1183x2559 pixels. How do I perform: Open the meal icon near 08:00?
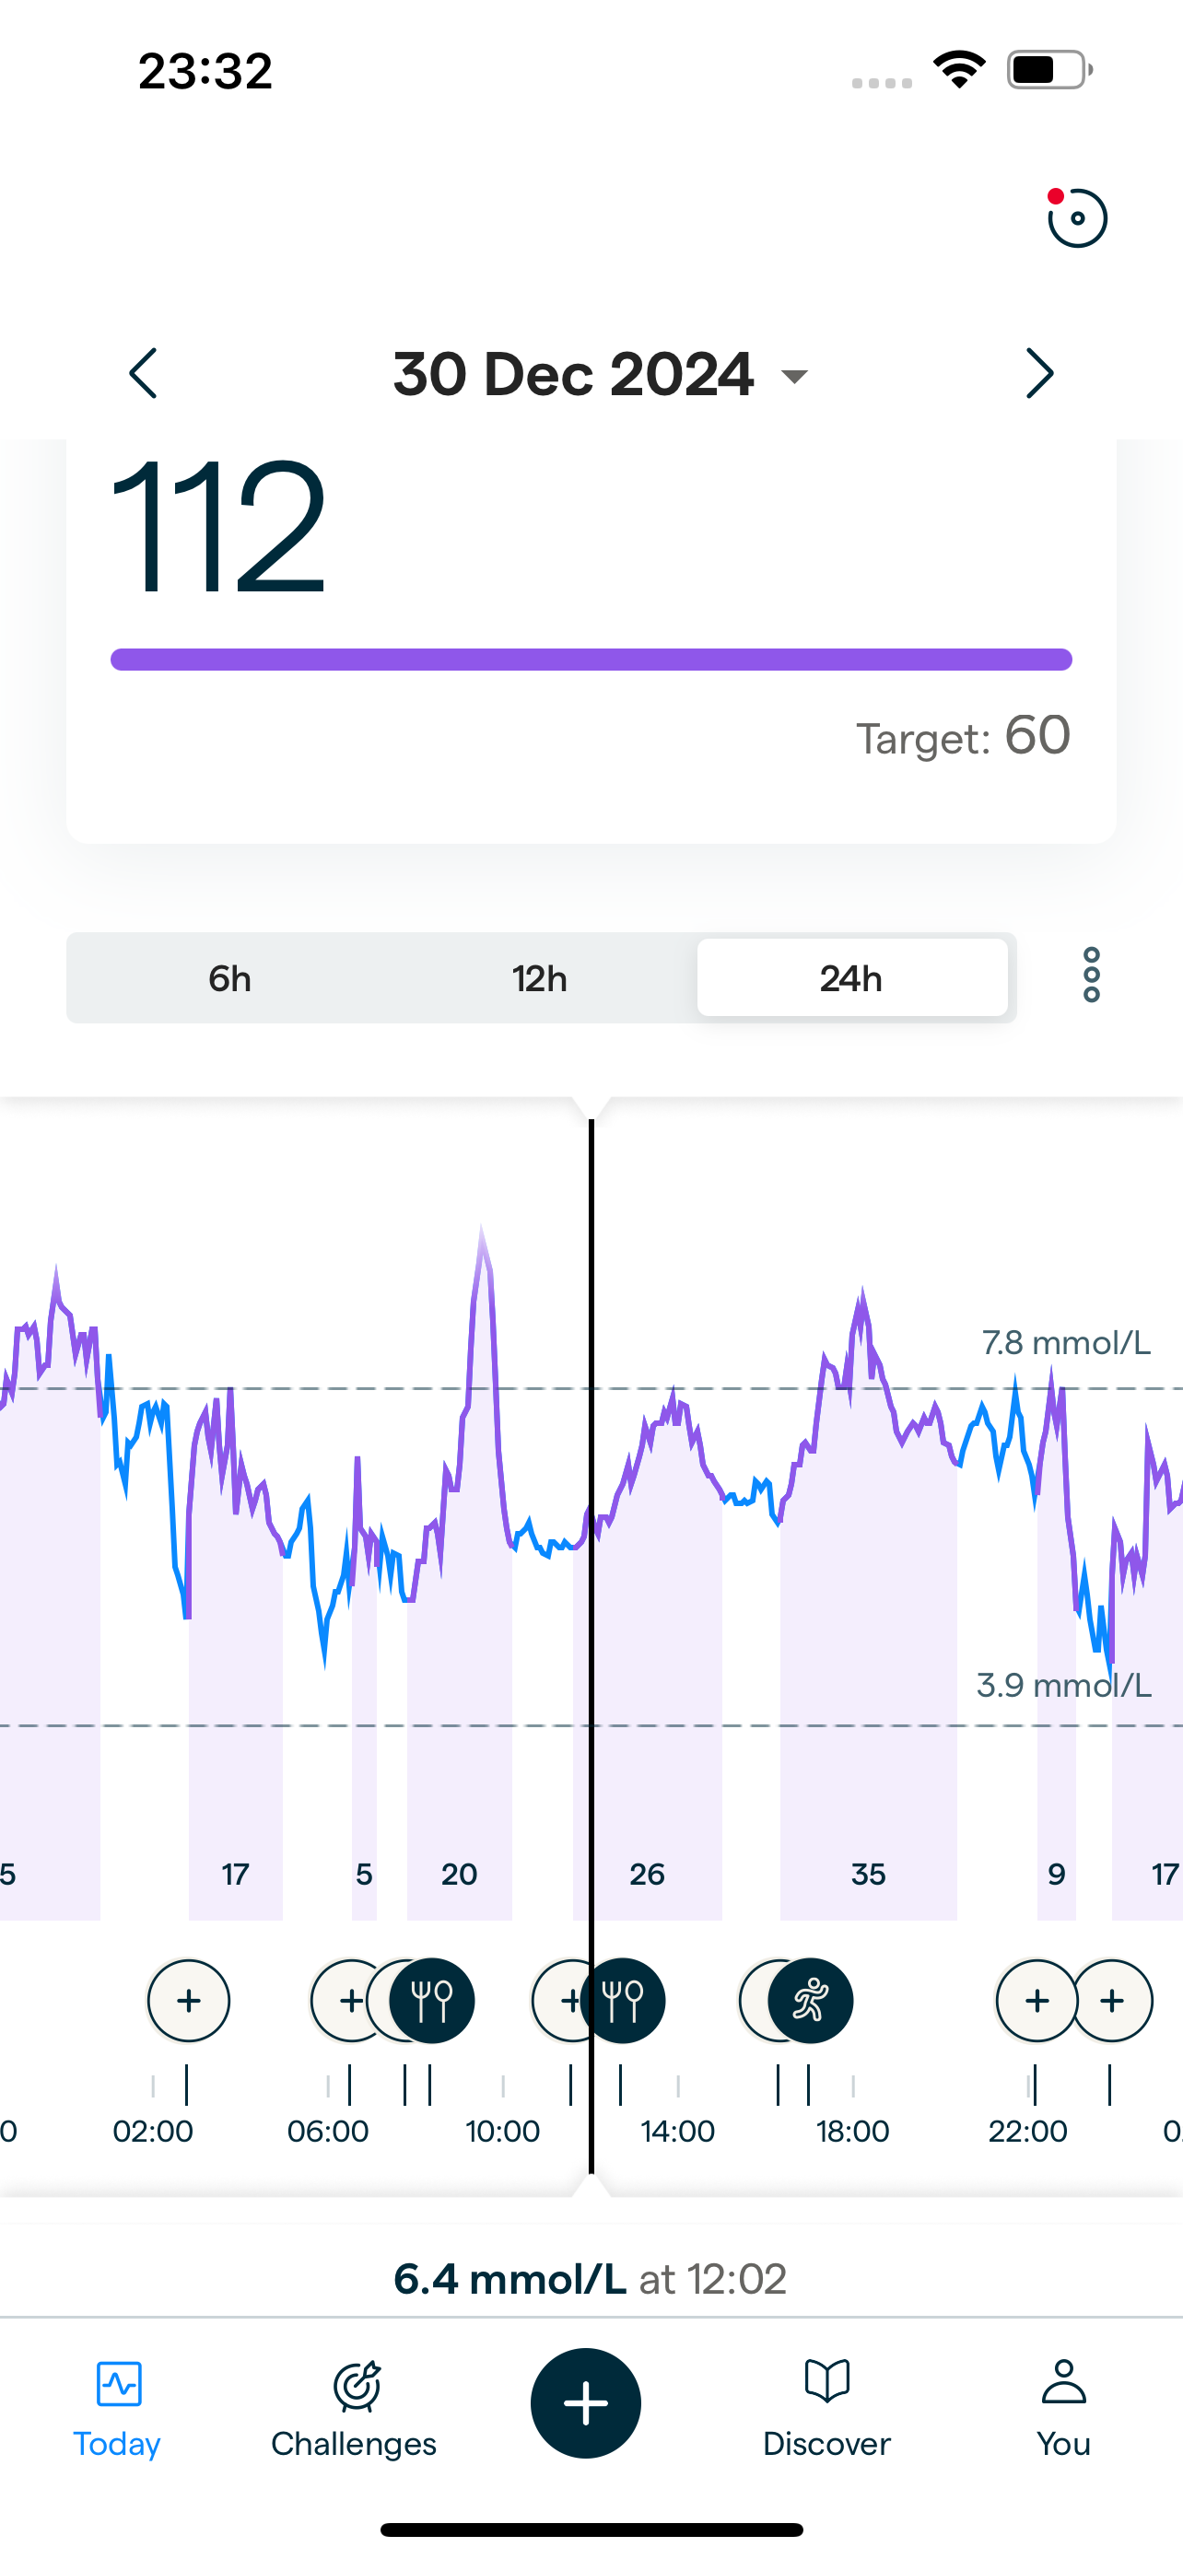(x=432, y=2000)
